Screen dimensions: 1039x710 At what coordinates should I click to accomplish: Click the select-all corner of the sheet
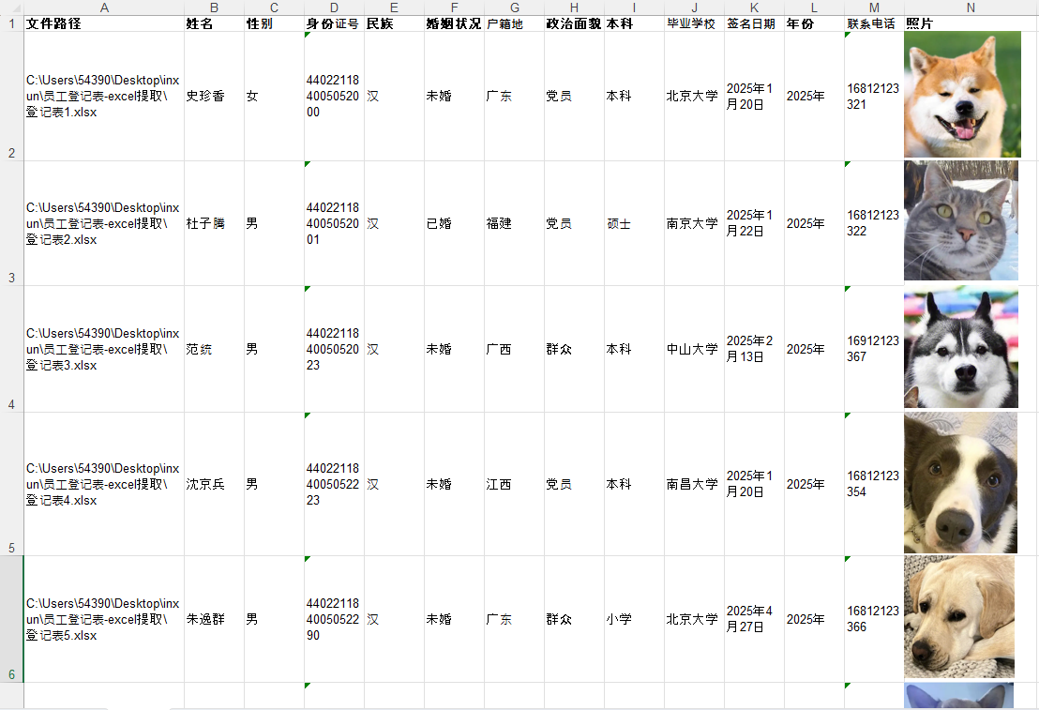[11, 8]
